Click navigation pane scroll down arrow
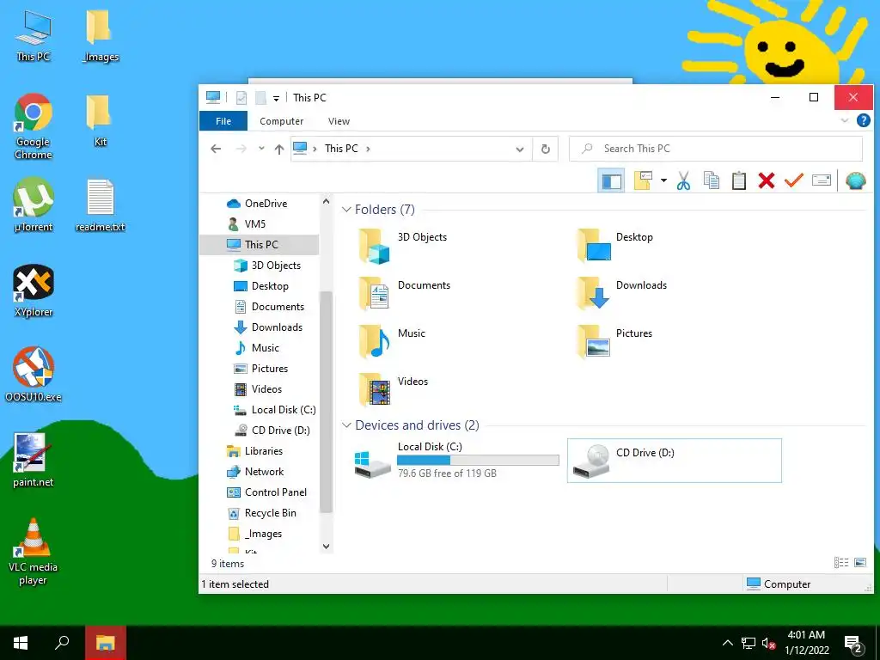 tap(326, 546)
